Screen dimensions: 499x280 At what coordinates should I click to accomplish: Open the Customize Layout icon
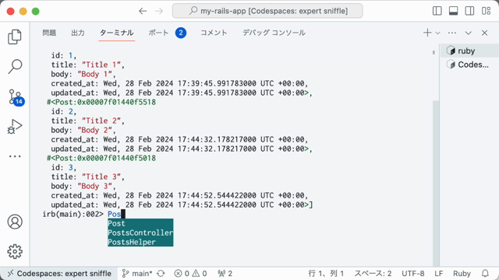(x=486, y=11)
